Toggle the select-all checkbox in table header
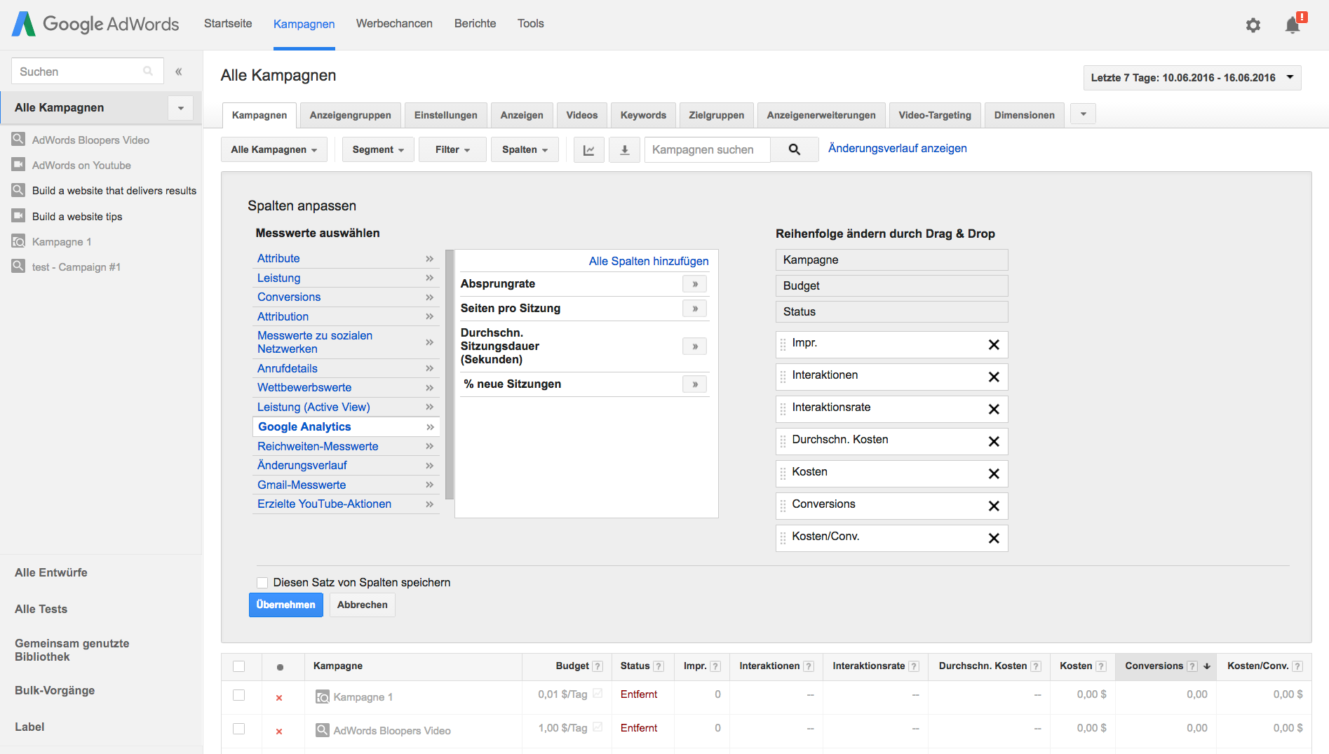Viewport: 1329px width, 754px height. click(x=239, y=666)
